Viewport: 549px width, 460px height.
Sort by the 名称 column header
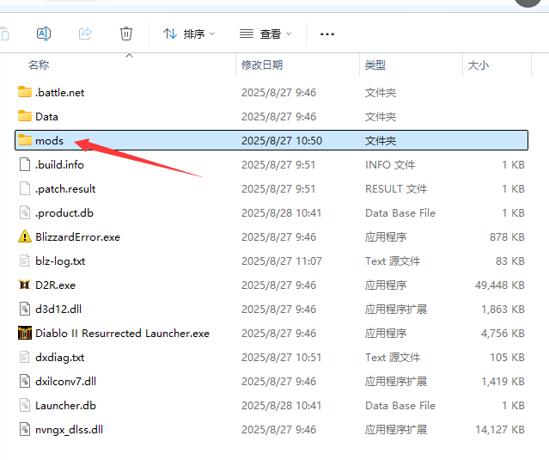[39, 65]
